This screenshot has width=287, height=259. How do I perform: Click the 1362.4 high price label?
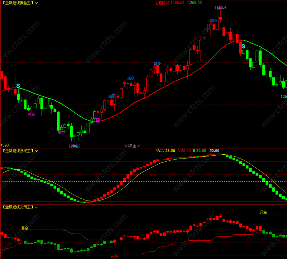220,8
